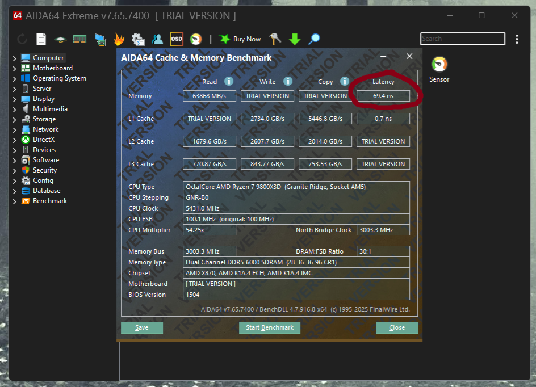
Task: Select the Config label in the tree
Action: pyautogui.click(x=43, y=180)
